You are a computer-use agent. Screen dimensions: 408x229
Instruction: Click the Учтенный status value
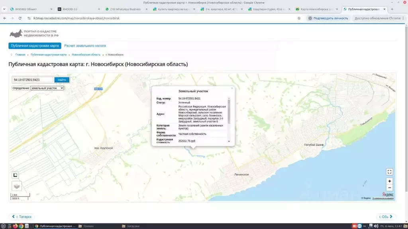[184, 103]
